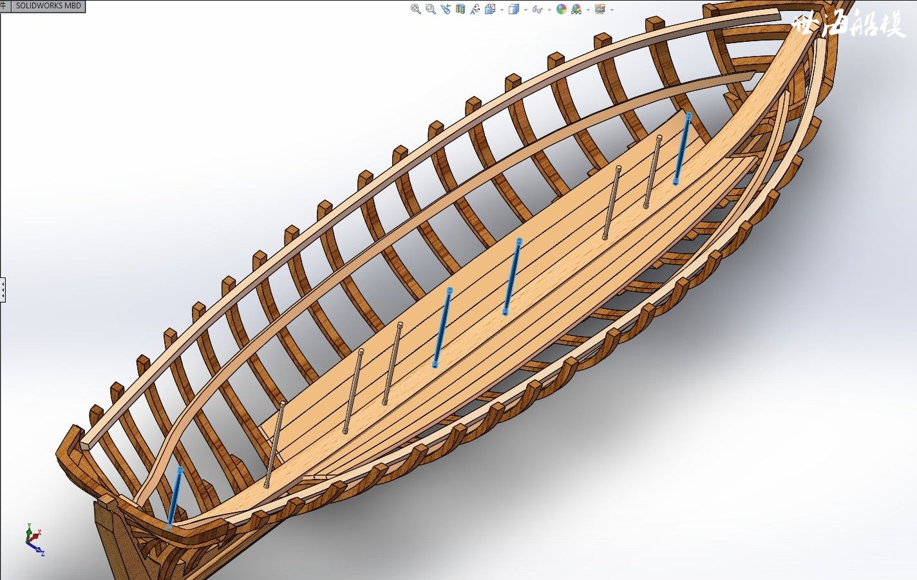Click the Apply Scene icon
917x580 pixels.
[576, 9]
